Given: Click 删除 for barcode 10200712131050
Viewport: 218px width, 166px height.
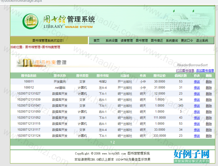Looking at the screenshot, I should point(209,112).
